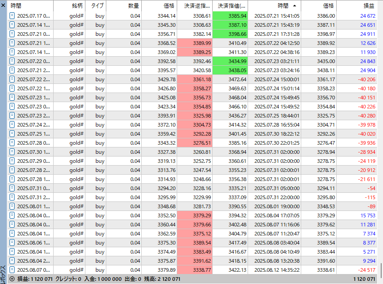The height and width of the screenshot is (284, 383).
Task: Click the trade icon in the 3423.34 row
Action: [x=12, y=107]
